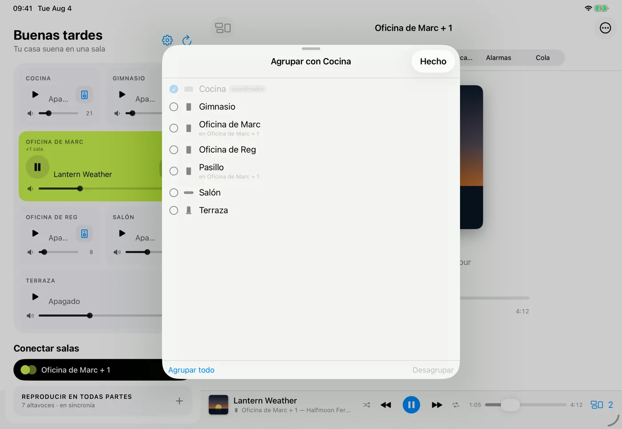Click the battery status icon
This screenshot has height=429, width=622.
click(x=601, y=8)
